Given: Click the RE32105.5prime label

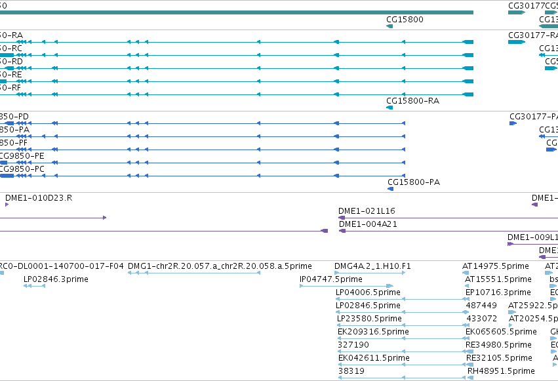Looking at the screenshot, I should point(499,358).
